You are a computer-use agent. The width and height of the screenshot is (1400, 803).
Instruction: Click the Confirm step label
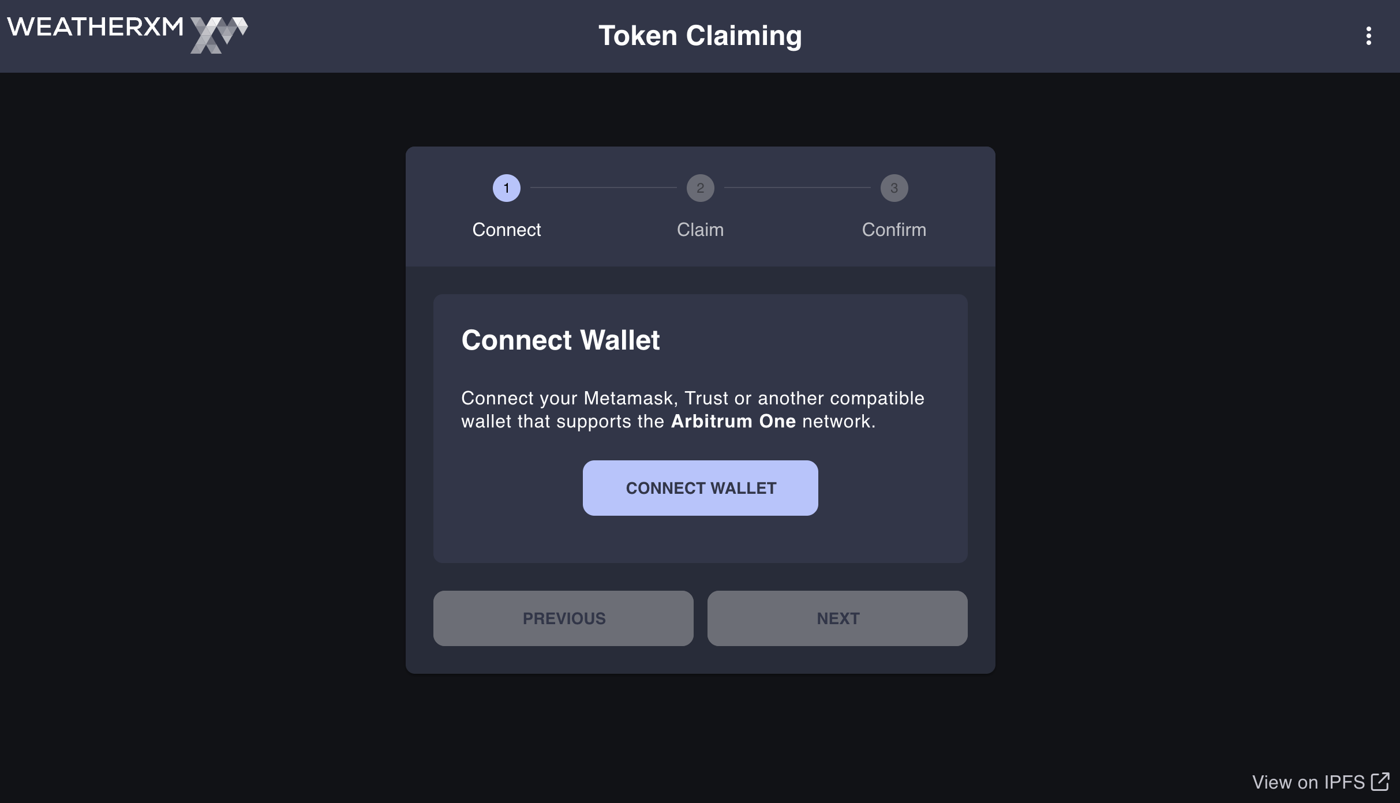coord(894,230)
